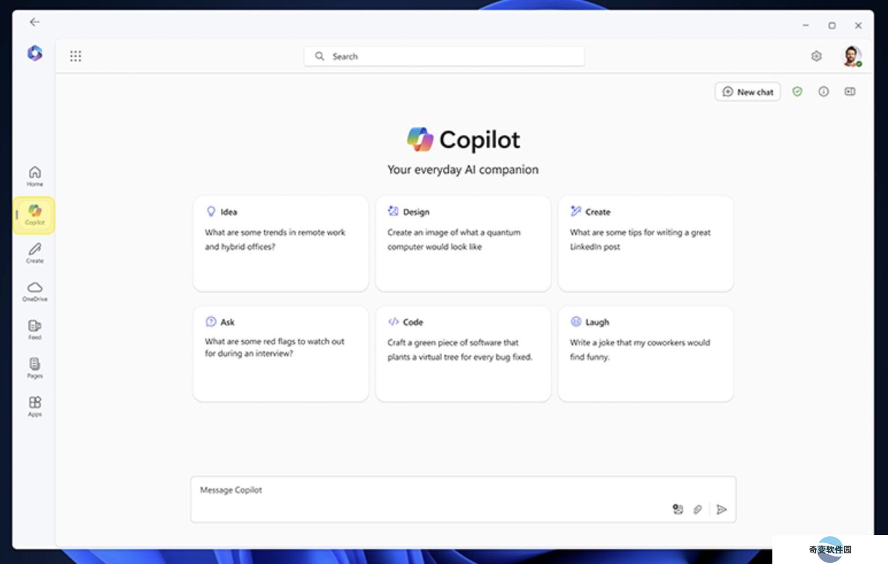Open the side panel icon beside info
Image resolution: width=888 pixels, height=564 pixels.
pyautogui.click(x=850, y=91)
